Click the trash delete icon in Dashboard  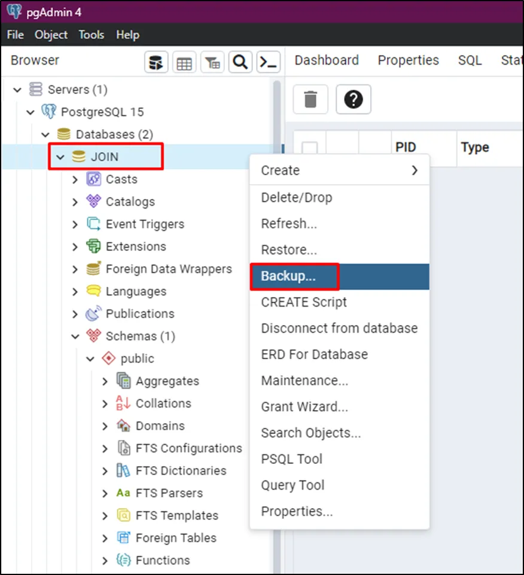(310, 99)
